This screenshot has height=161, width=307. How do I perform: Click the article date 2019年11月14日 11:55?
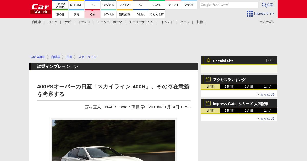[170, 107]
